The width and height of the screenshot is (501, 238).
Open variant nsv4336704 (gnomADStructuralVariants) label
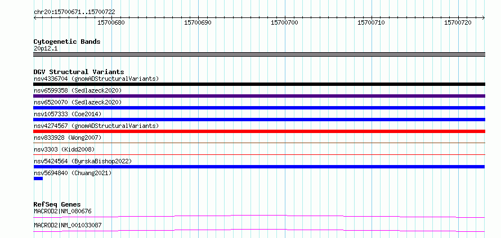96,79
